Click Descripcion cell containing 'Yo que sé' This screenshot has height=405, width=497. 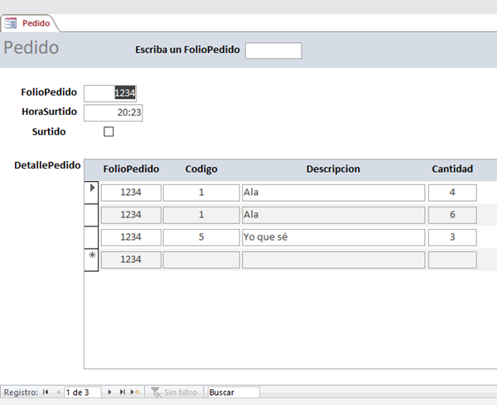(x=332, y=237)
